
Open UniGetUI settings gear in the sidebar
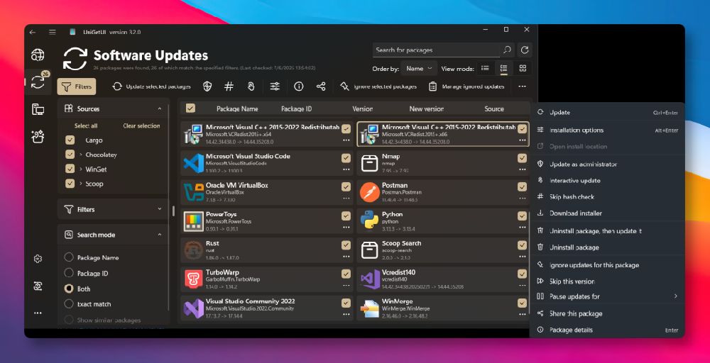point(38,259)
